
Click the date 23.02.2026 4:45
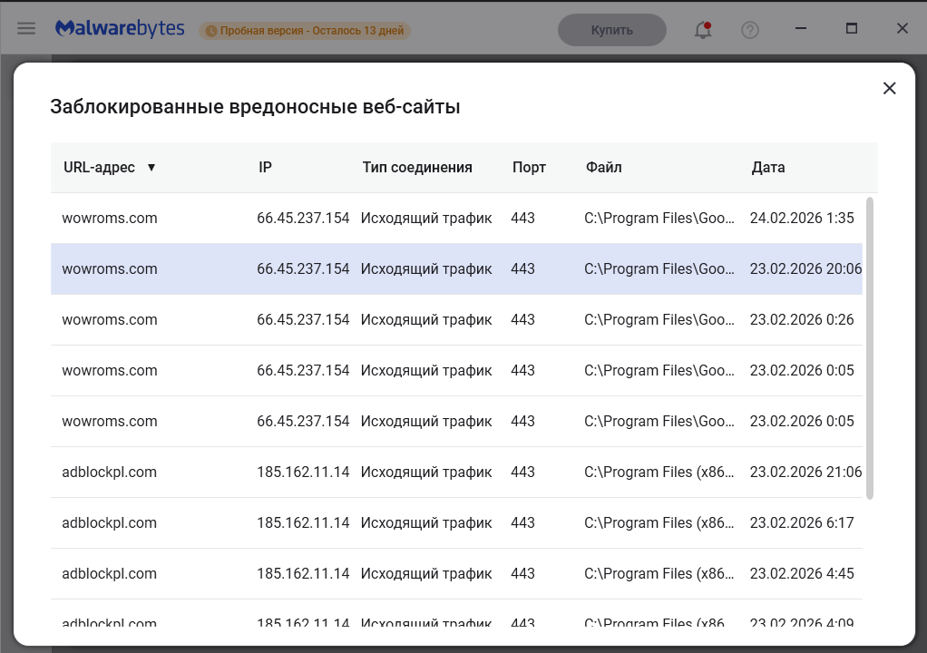(802, 574)
